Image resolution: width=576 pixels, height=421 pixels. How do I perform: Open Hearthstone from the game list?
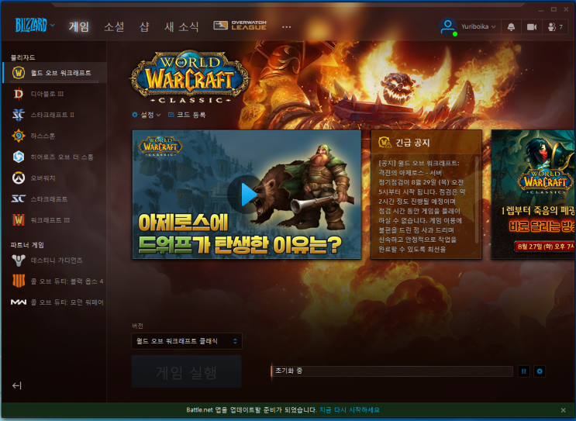[19, 136]
